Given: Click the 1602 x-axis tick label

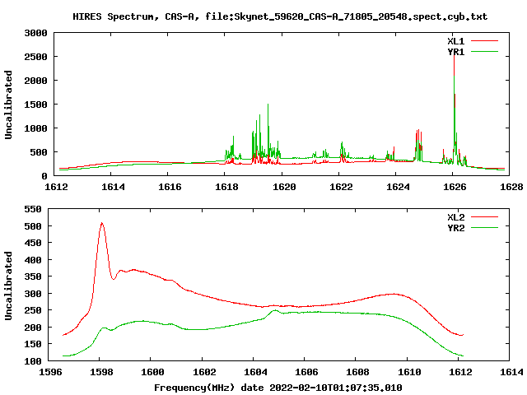Looking at the screenshot, I should click(204, 372).
